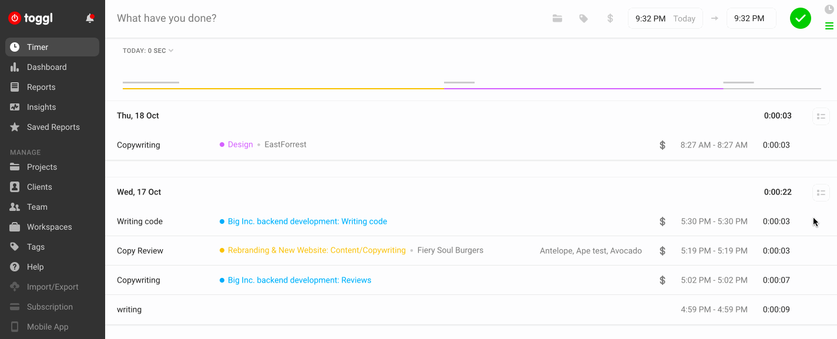Edit time range 5:30 PM - 5:30 PM
This screenshot has height=339, width=837.
click(714, 221)
